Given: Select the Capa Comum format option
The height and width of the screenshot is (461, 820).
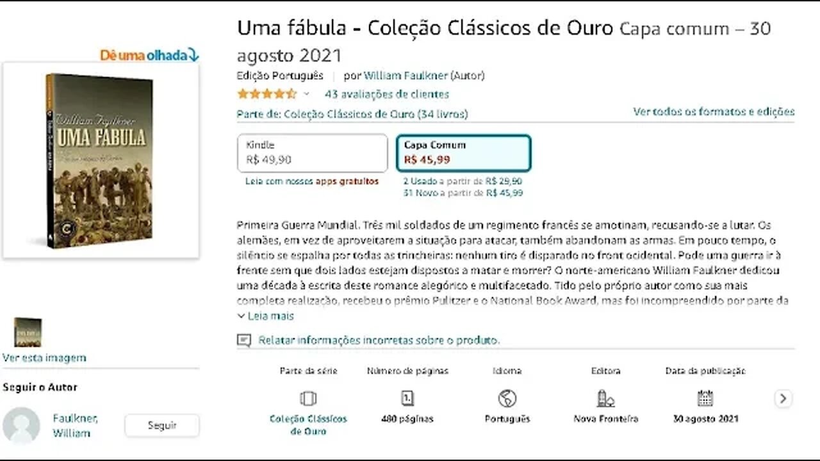Looking at the screenshot, I should tap(463, 153).
